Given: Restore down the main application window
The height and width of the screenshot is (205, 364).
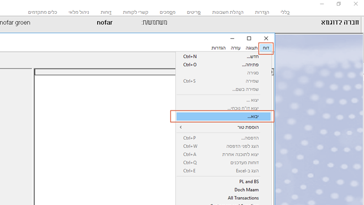Looking at the screenshot, I should [x=339, y=4].
